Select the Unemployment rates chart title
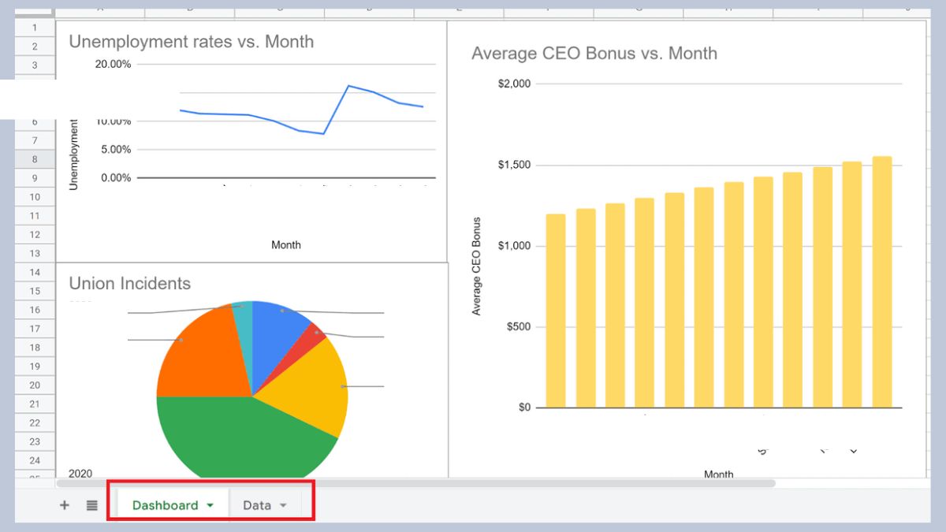This screenshot has height=532, width=946. coord(191,42)
